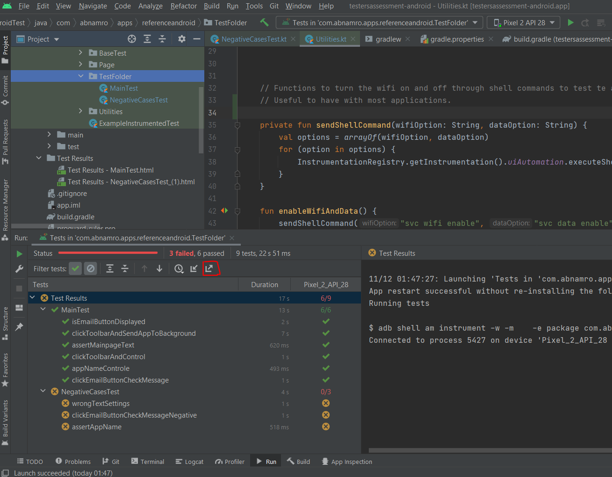Expand the main folder

[49, 135]
